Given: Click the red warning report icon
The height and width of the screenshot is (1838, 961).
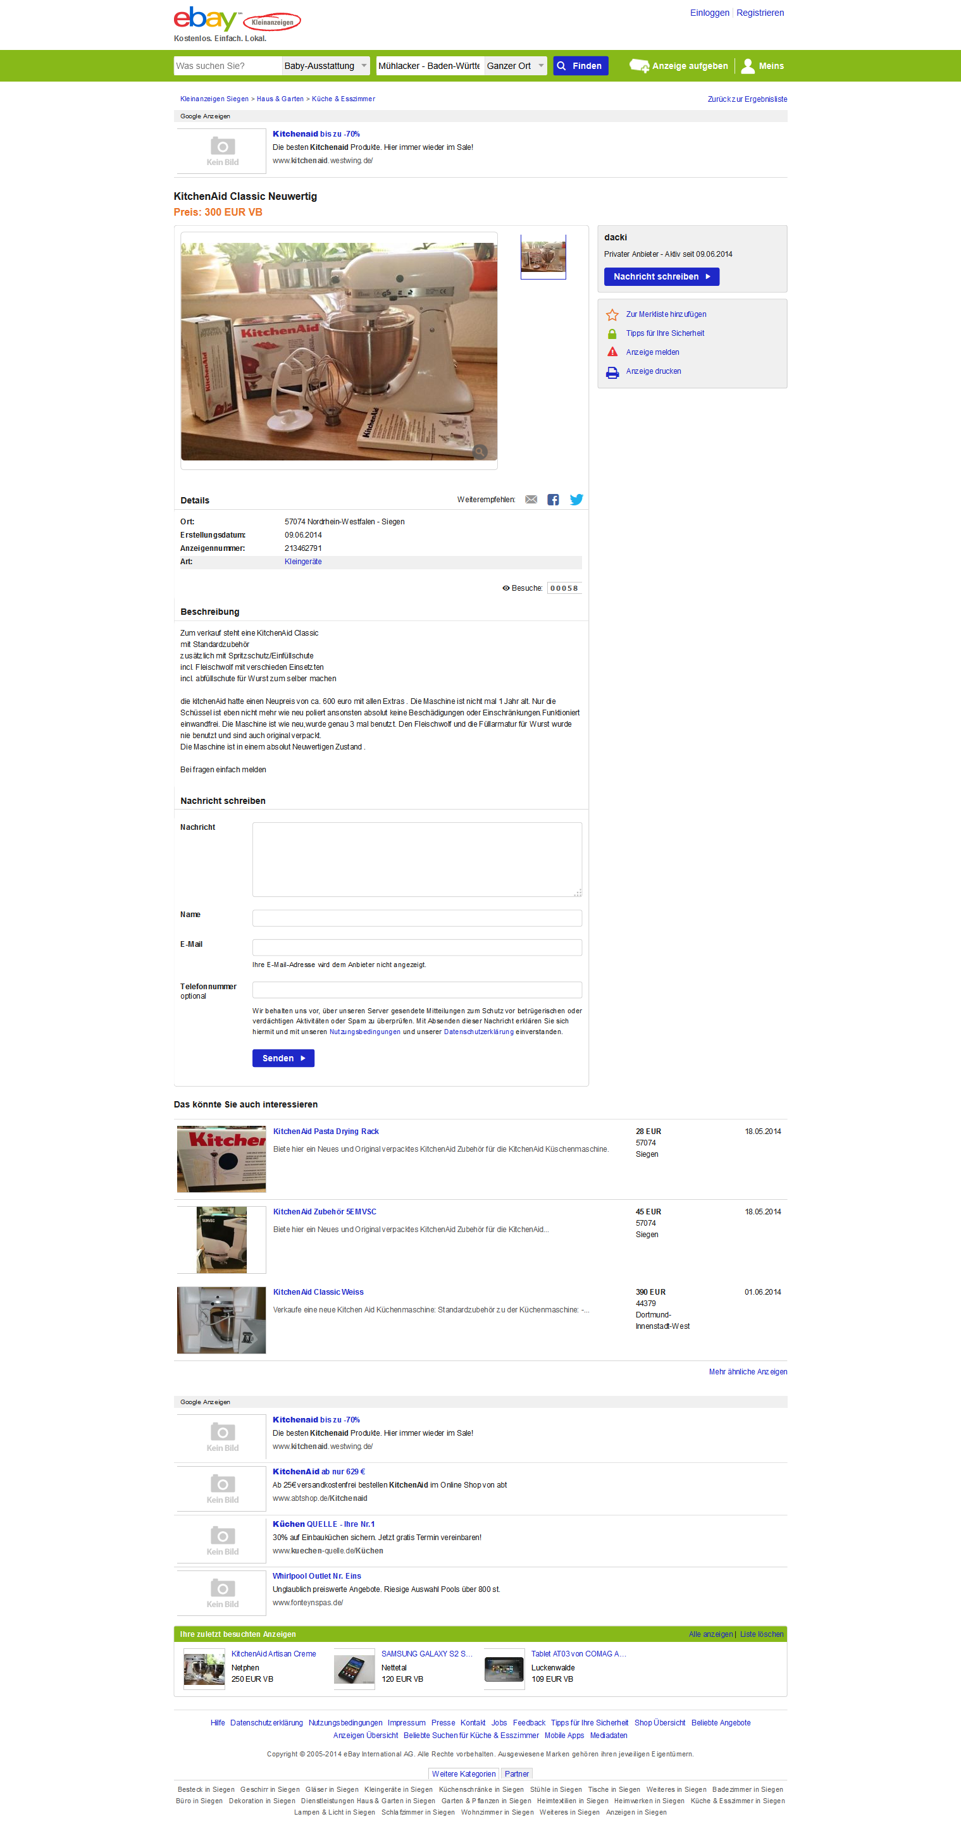Looking at the screenshot, I should click(x=612, y=352).
